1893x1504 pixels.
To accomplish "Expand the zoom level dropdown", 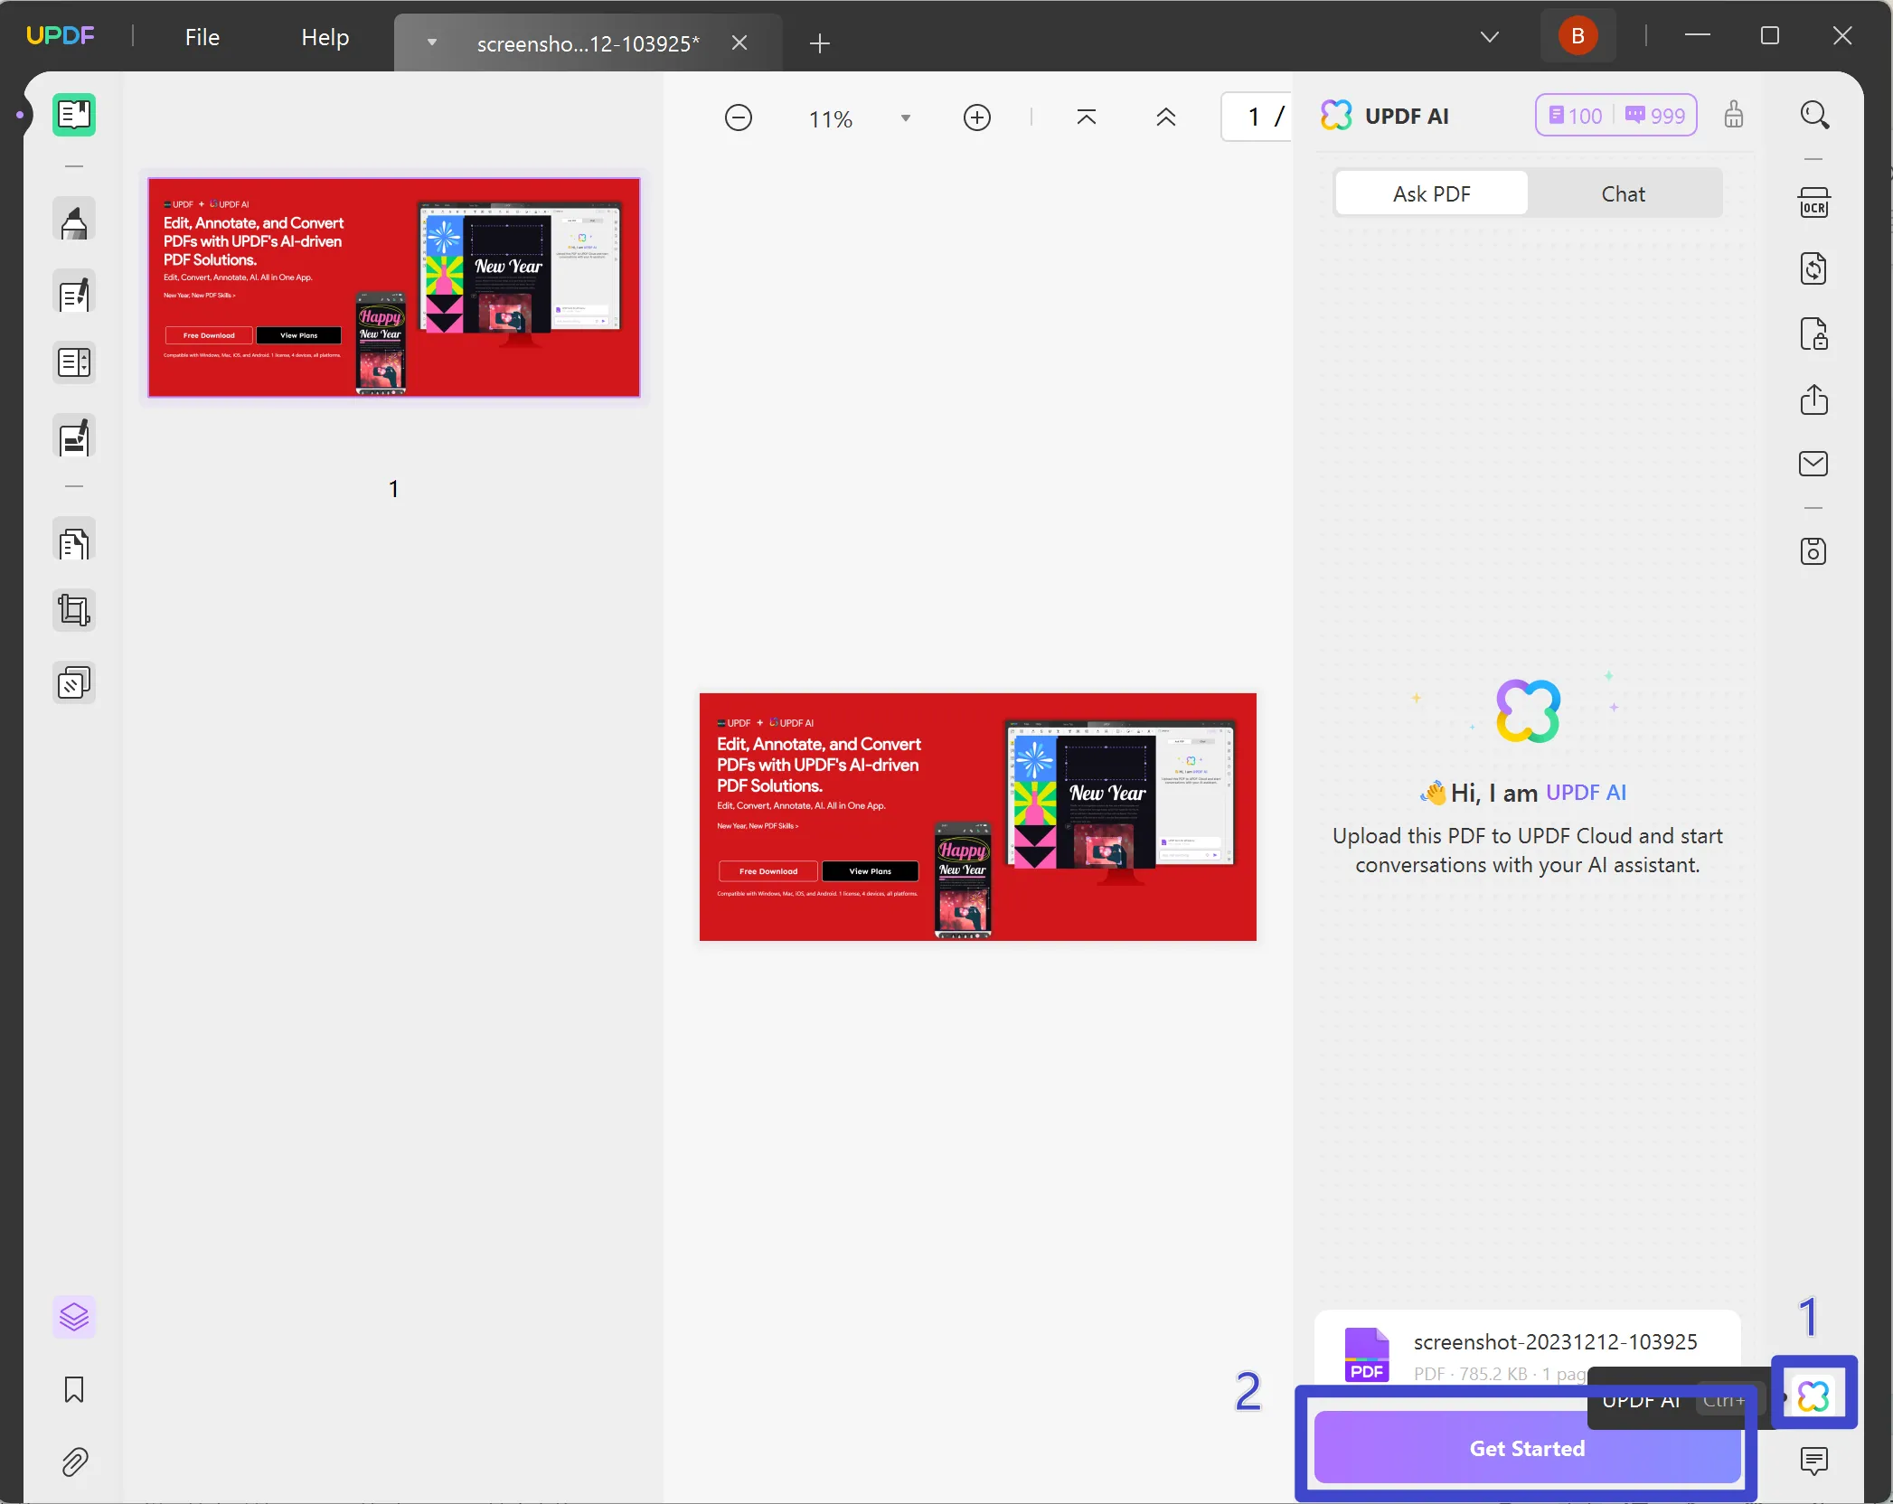I will [906, 118].
